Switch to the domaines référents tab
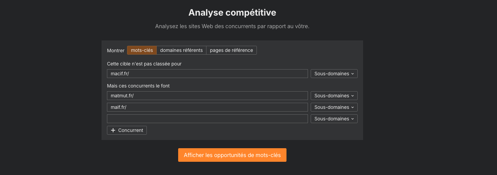497x175 pixels. (x=181, y=50)
